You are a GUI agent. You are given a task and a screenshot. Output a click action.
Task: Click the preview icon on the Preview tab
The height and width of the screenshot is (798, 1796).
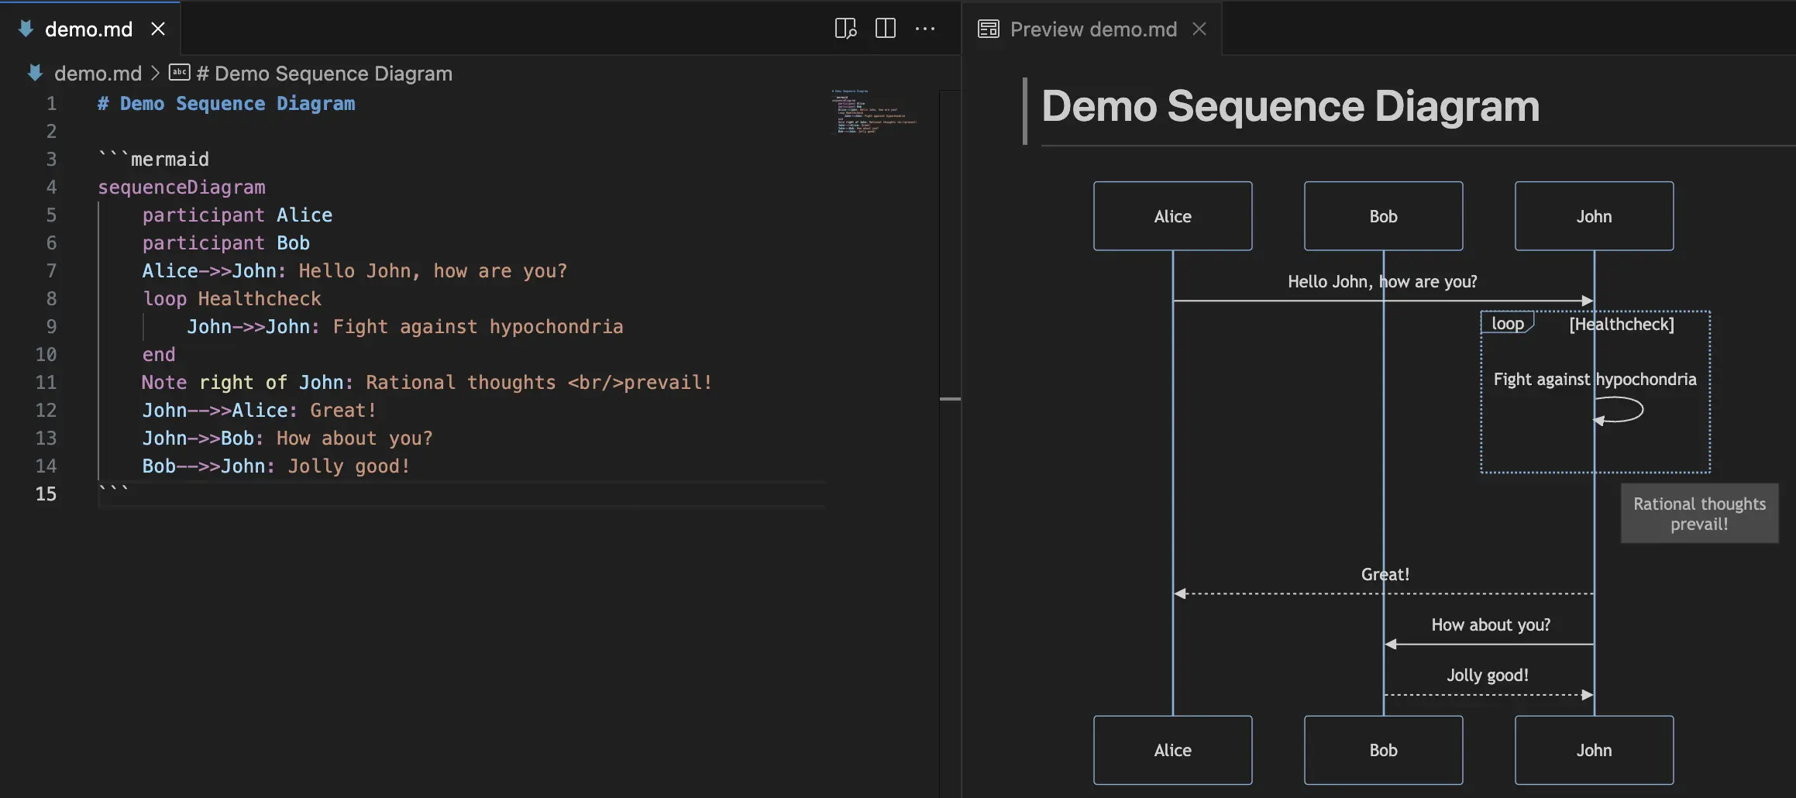click(x=988, y=29)
